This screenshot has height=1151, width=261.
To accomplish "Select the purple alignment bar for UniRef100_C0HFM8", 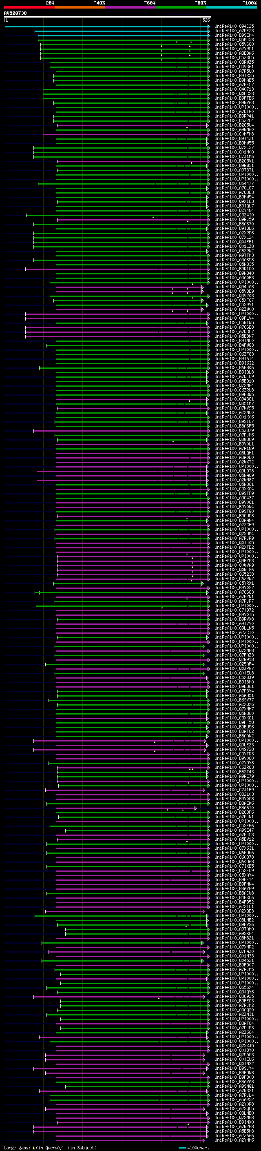I will coord(126,134).
